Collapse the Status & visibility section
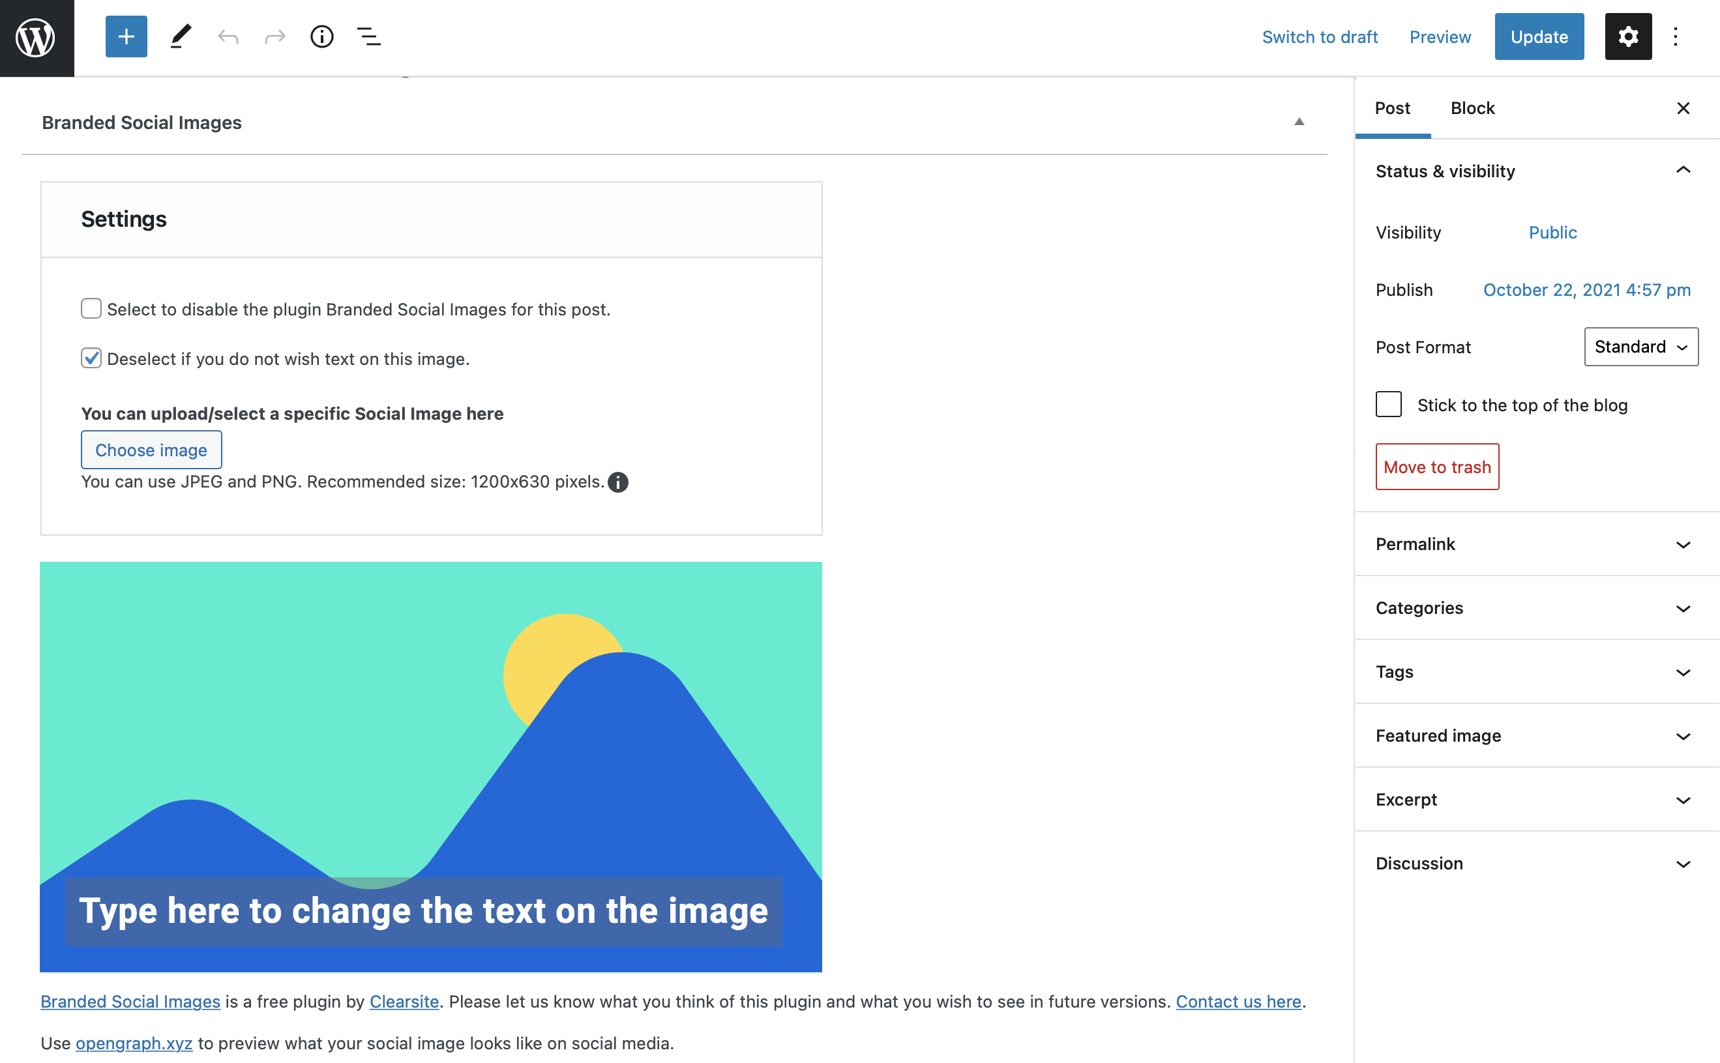This screenshot has height=1063, width=1720. point(1537,171)
